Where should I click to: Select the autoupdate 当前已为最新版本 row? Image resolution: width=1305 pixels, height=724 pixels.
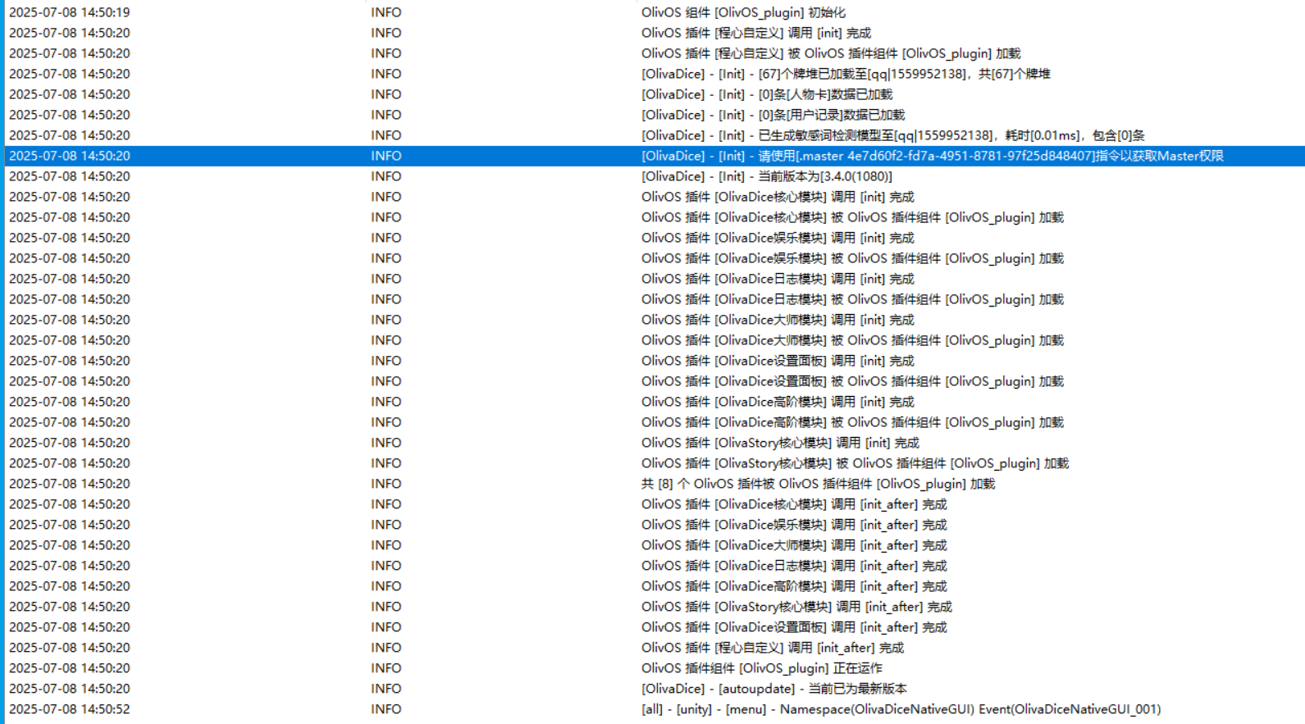tap(773, 689)
